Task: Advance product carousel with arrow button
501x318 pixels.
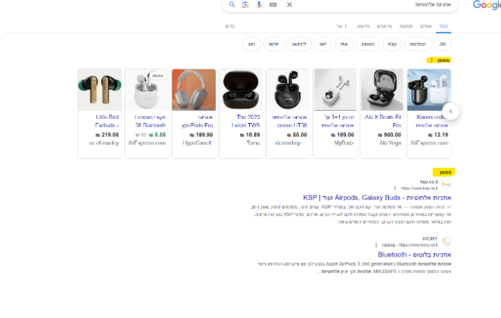Action: [451, 111]
